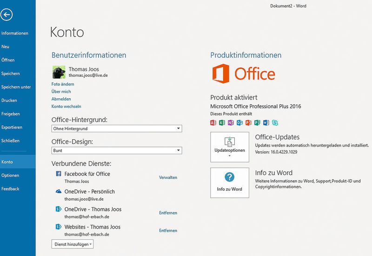Open the Dienst hinzufügen dropdown
The height and width of the screenshot is (256, 372).
[73, 244]
